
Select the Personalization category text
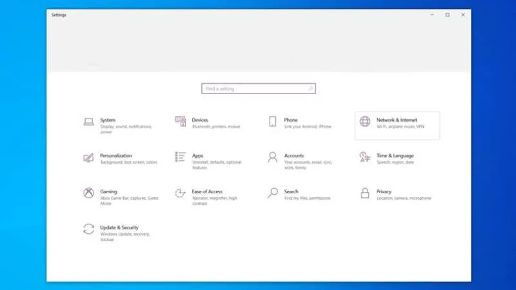point(116,155)
